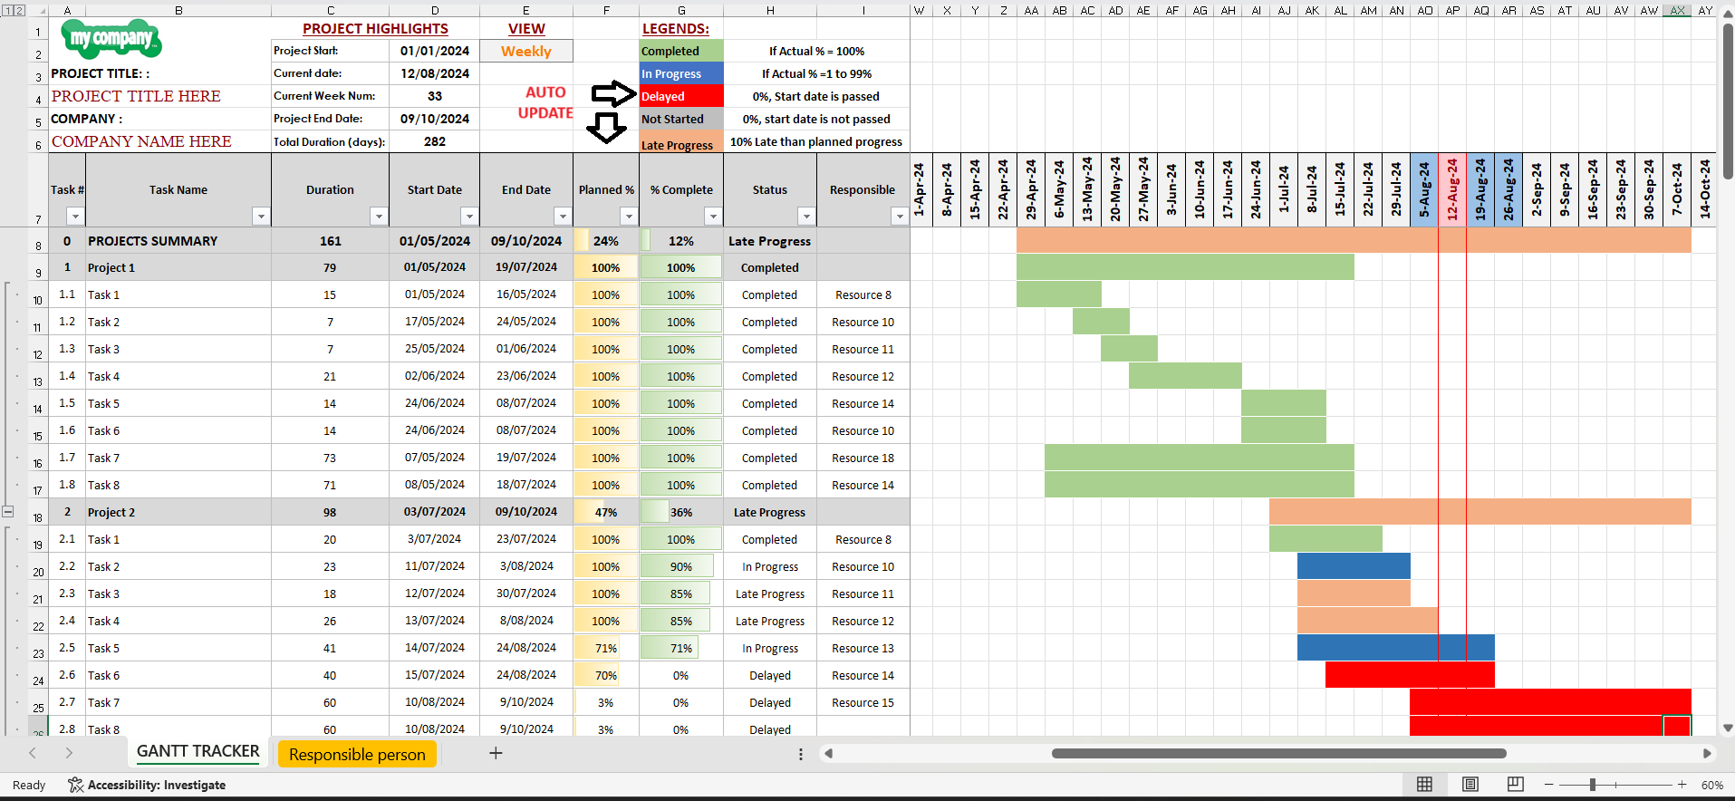Switch to Page Layout view

pyautogui.click(x=1470, y=785)
